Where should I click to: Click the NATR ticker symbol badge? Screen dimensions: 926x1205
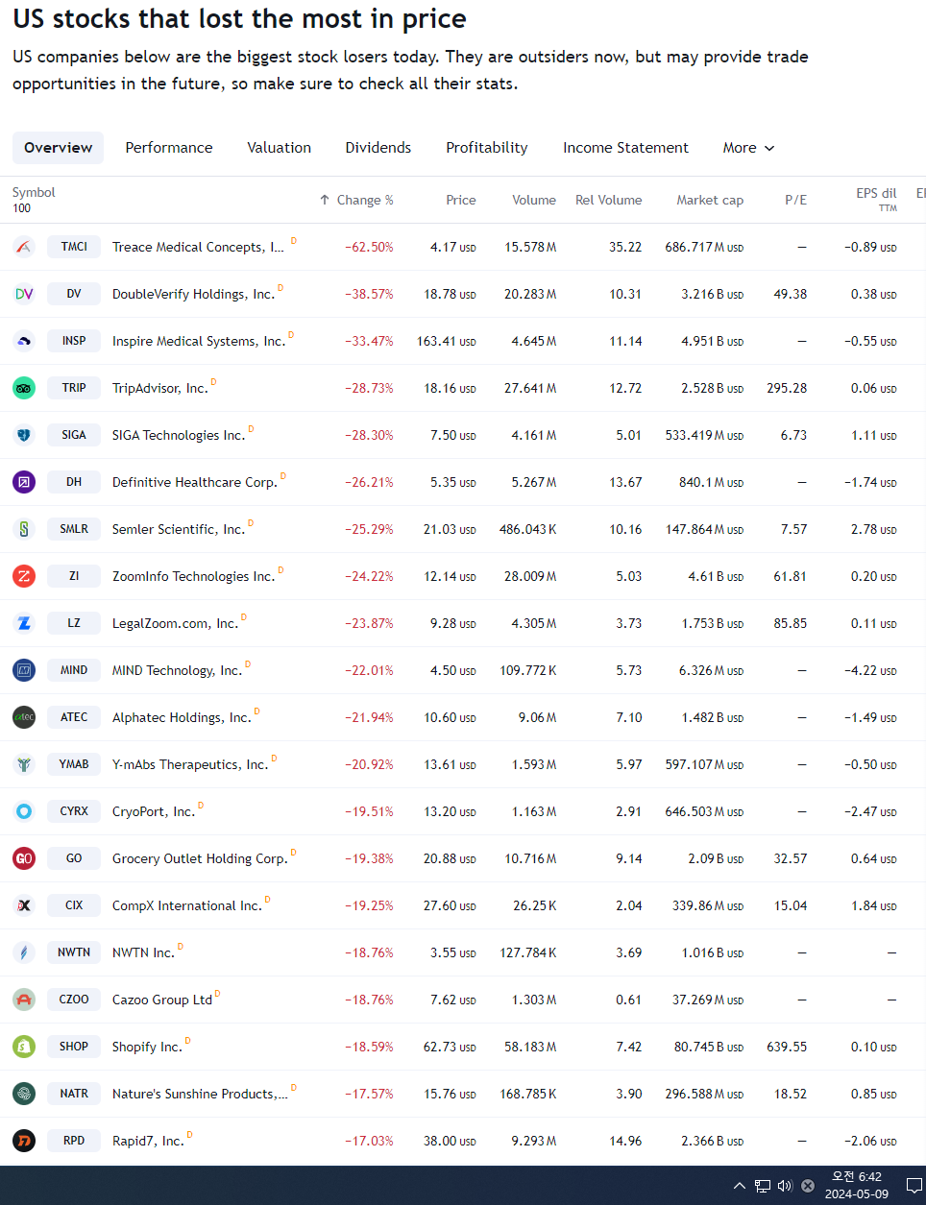click(x=74, y=1094)
